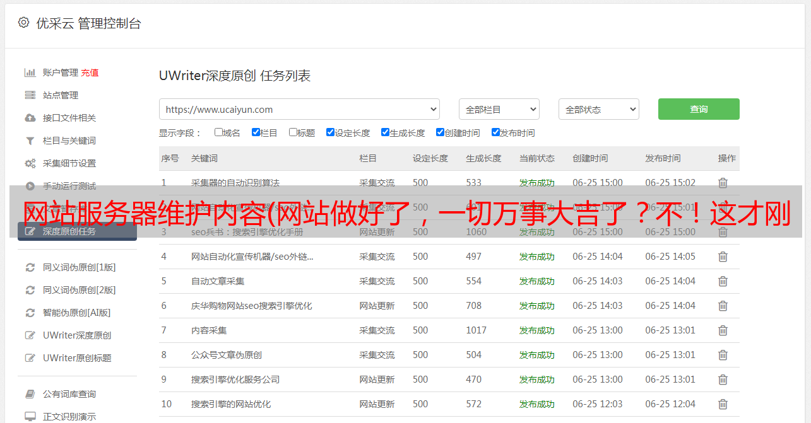Uncheck the 栏目 display field

(x=256, y=132)
